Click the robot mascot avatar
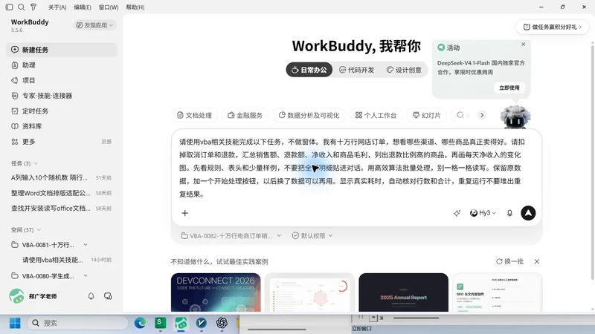595x334 pixels. tap(515, 117)
